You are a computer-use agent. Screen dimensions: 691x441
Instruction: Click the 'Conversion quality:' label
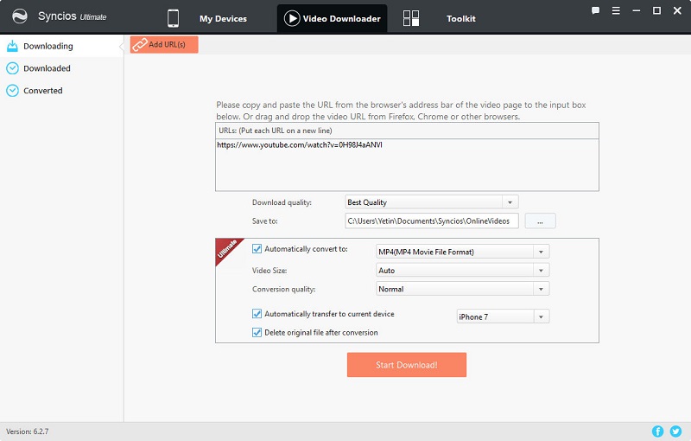(x=284, y=290)
